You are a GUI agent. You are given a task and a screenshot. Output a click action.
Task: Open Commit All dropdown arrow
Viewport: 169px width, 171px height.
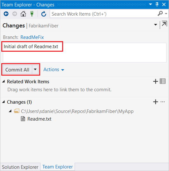click(x=35, y=69)
